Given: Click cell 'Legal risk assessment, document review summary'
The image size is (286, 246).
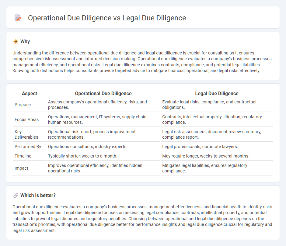Looking at the screenshot, I should tap(217, 134).
